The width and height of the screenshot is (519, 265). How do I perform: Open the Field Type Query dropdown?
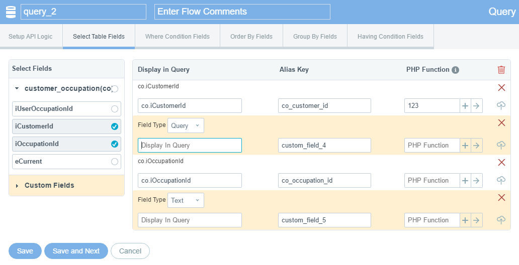pos(186,125)
